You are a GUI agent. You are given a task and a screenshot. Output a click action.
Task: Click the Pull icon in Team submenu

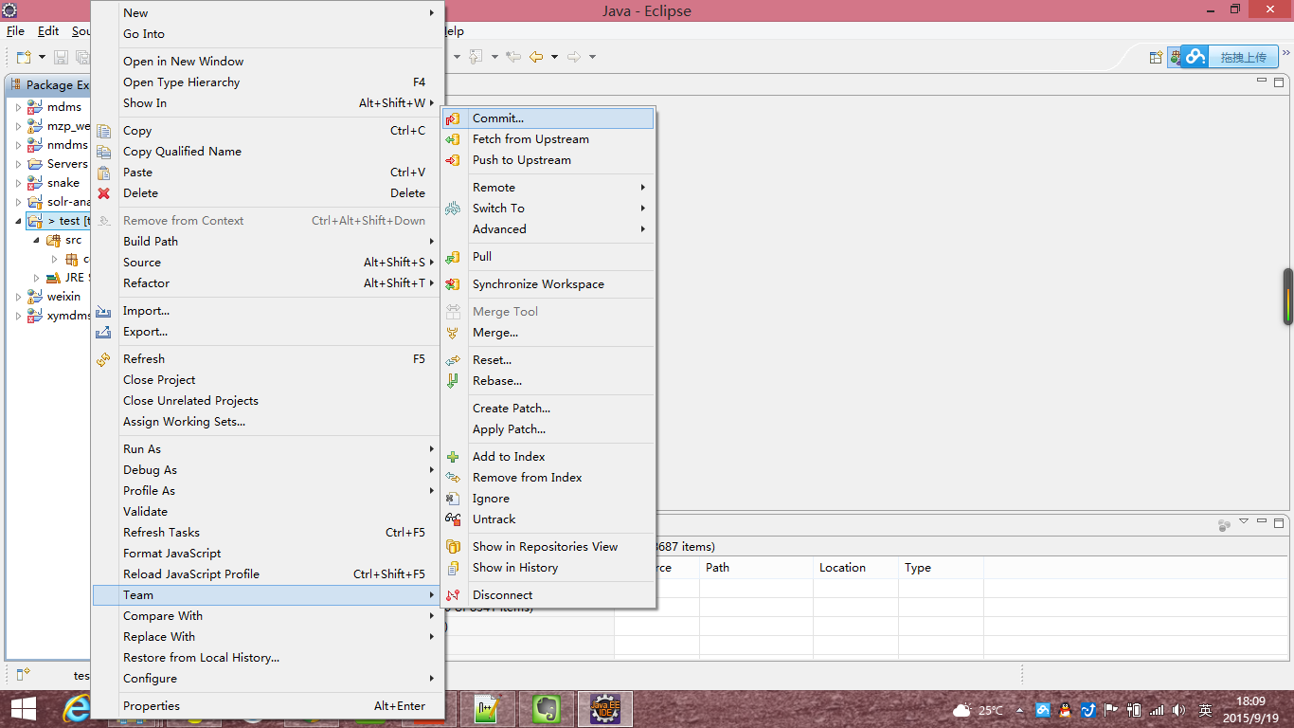[x=453, y=257]
